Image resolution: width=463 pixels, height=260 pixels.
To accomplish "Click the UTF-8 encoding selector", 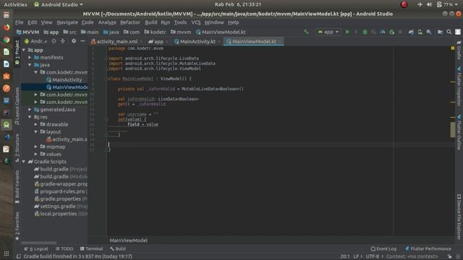I will [x=374, y=256].
